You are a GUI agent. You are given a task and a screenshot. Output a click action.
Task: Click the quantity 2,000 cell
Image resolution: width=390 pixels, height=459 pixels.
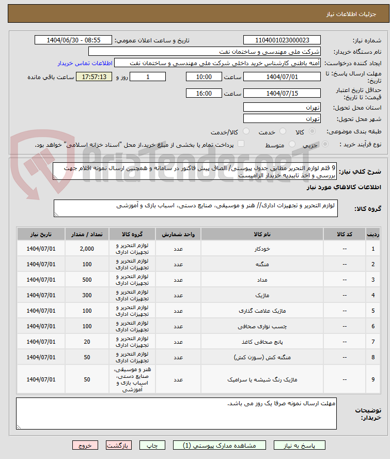pyautogui.click(x=87, y=249)
